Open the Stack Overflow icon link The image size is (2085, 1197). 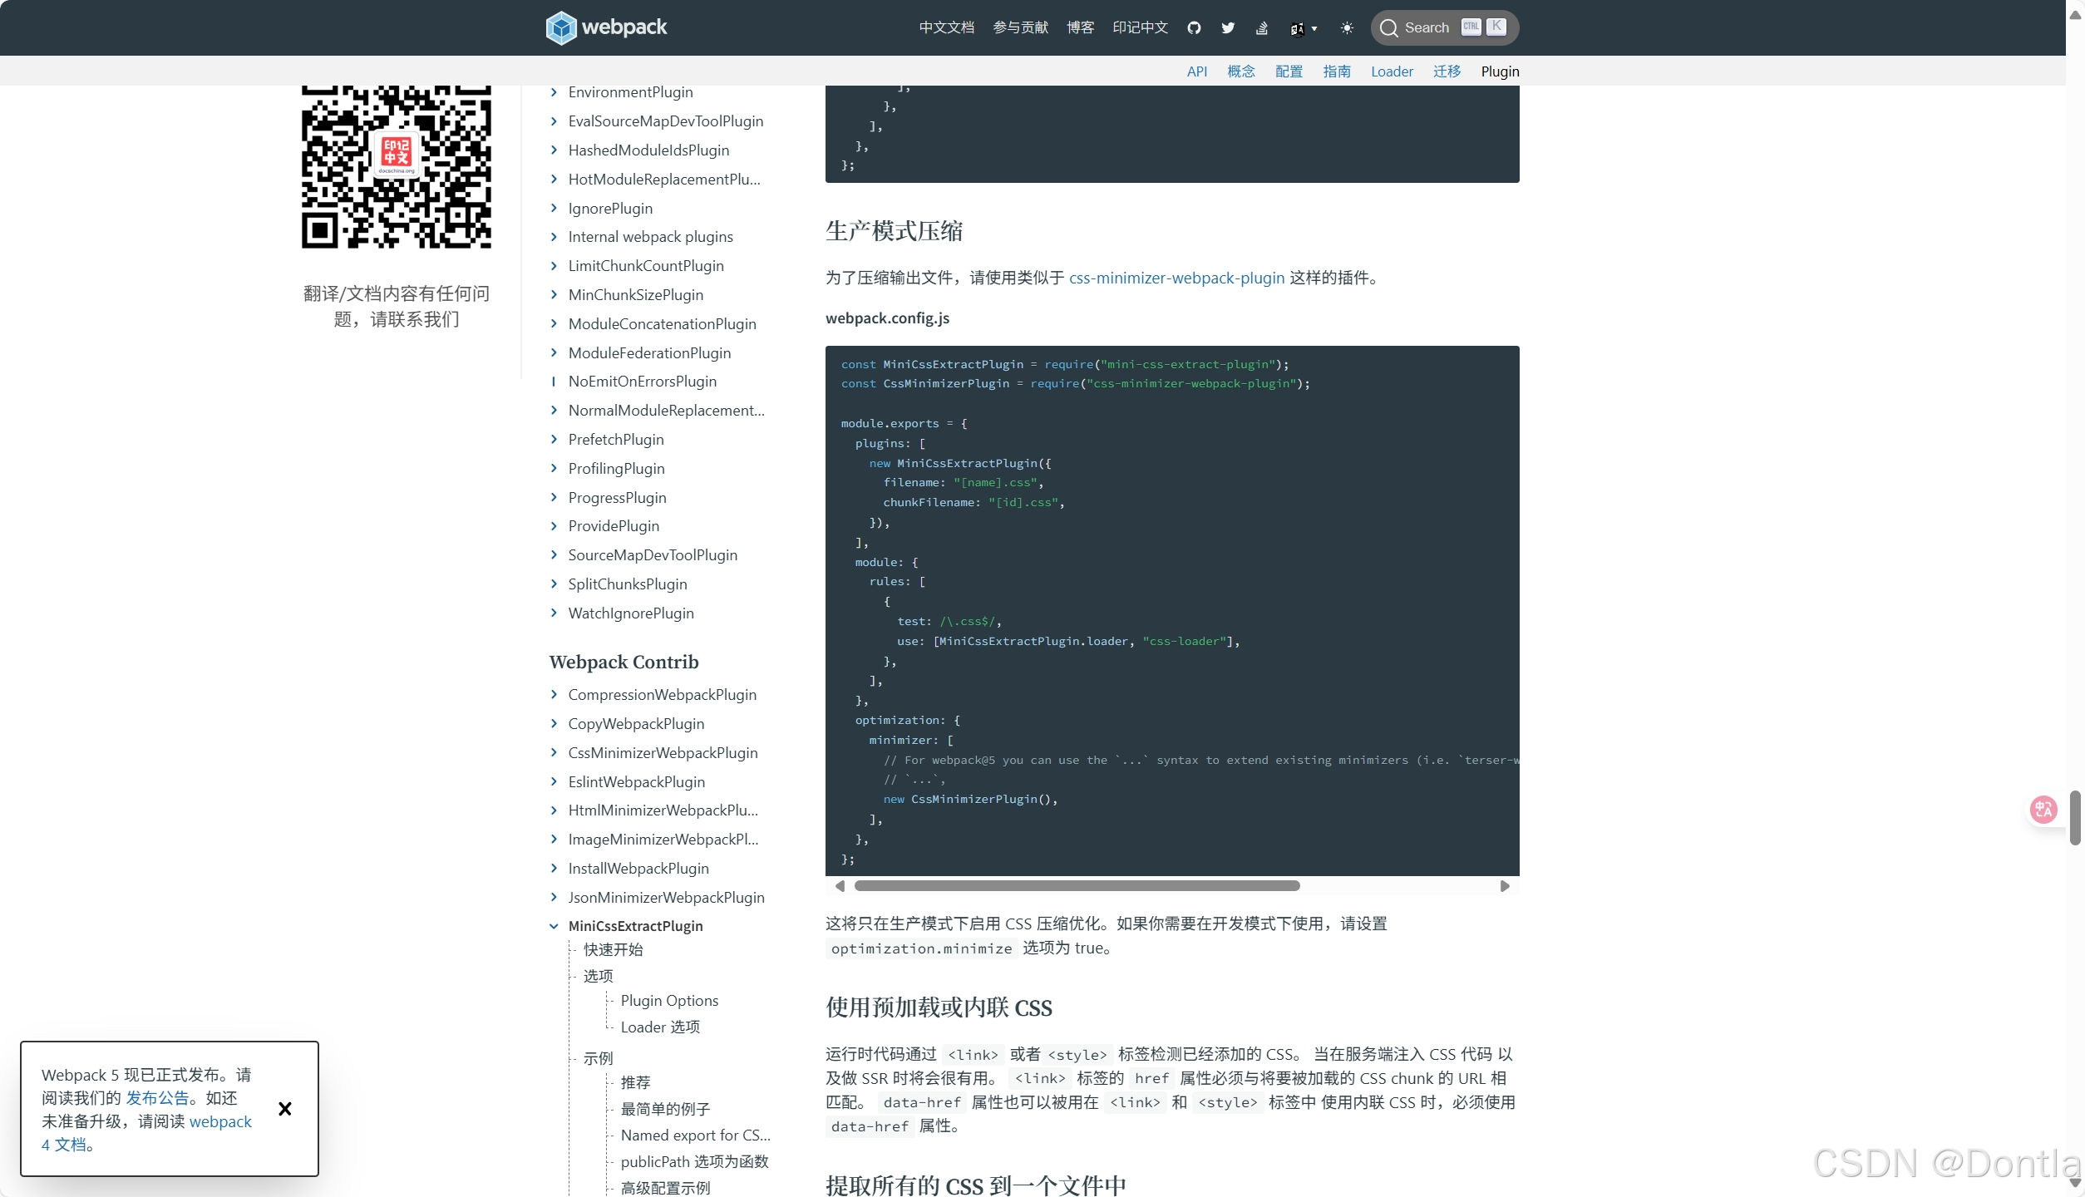(1261, 27)
